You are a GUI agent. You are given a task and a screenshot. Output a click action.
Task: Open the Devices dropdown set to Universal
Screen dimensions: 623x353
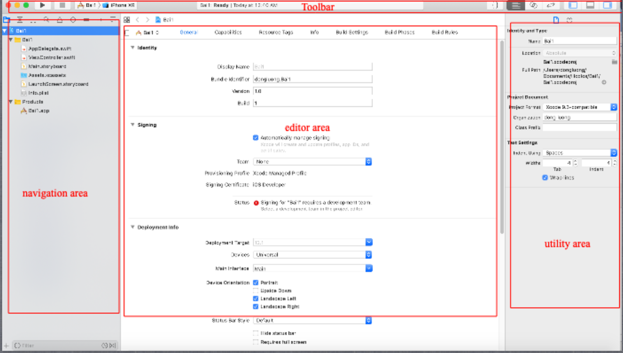(x=369, y=255)
